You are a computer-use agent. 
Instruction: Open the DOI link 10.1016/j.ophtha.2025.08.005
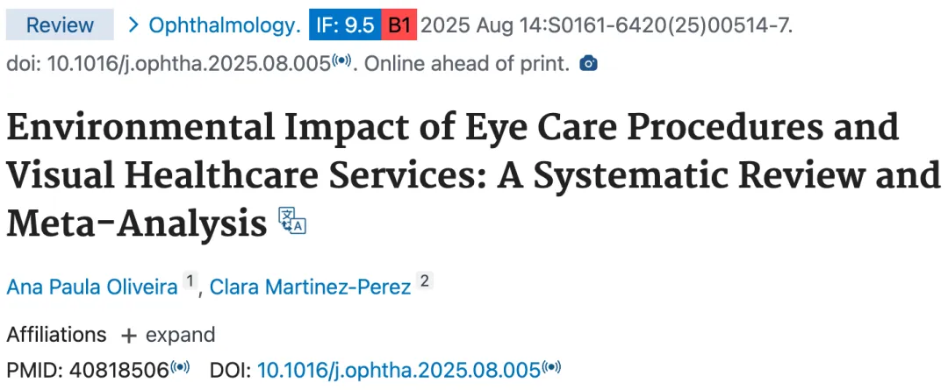click(399, 370)
